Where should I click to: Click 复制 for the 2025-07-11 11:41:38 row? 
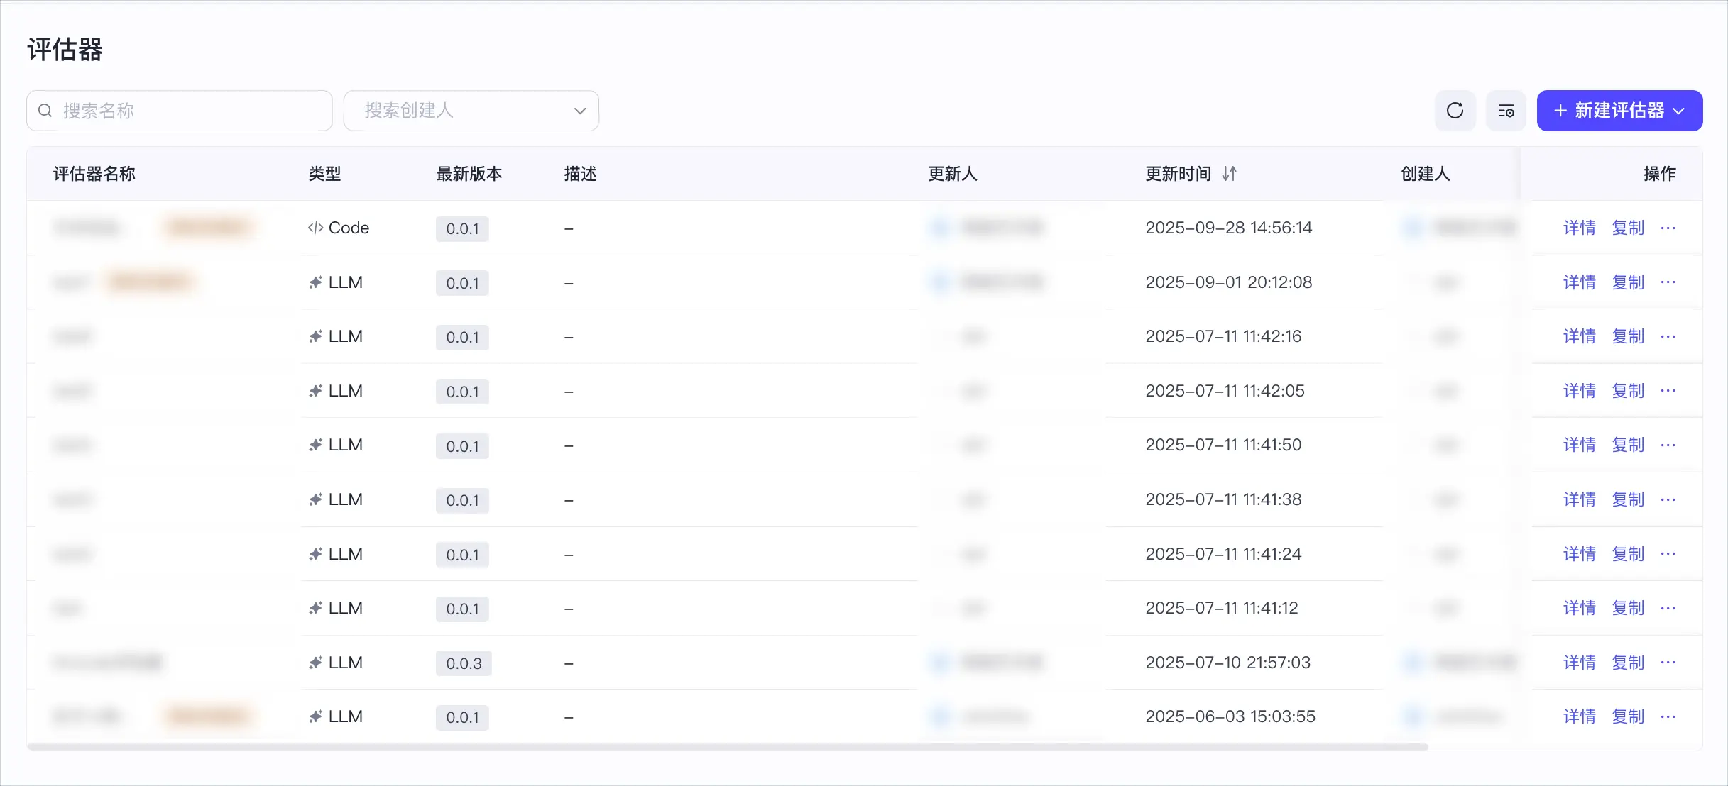click(x=1628, y=499)
